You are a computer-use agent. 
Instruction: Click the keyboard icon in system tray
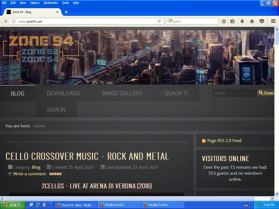tap(246, 205)
